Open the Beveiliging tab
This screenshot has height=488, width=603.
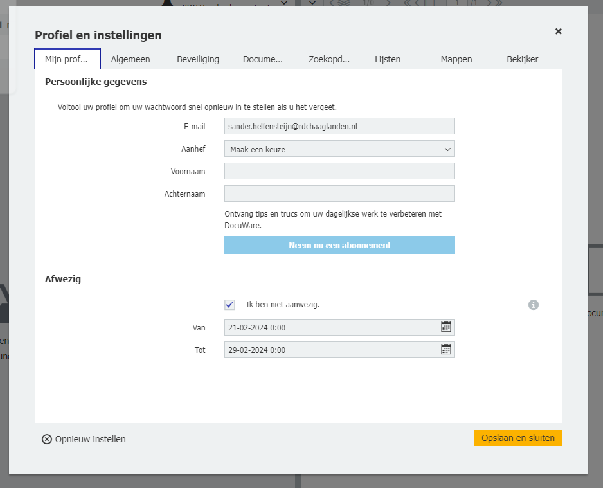[x=198, y=59]
